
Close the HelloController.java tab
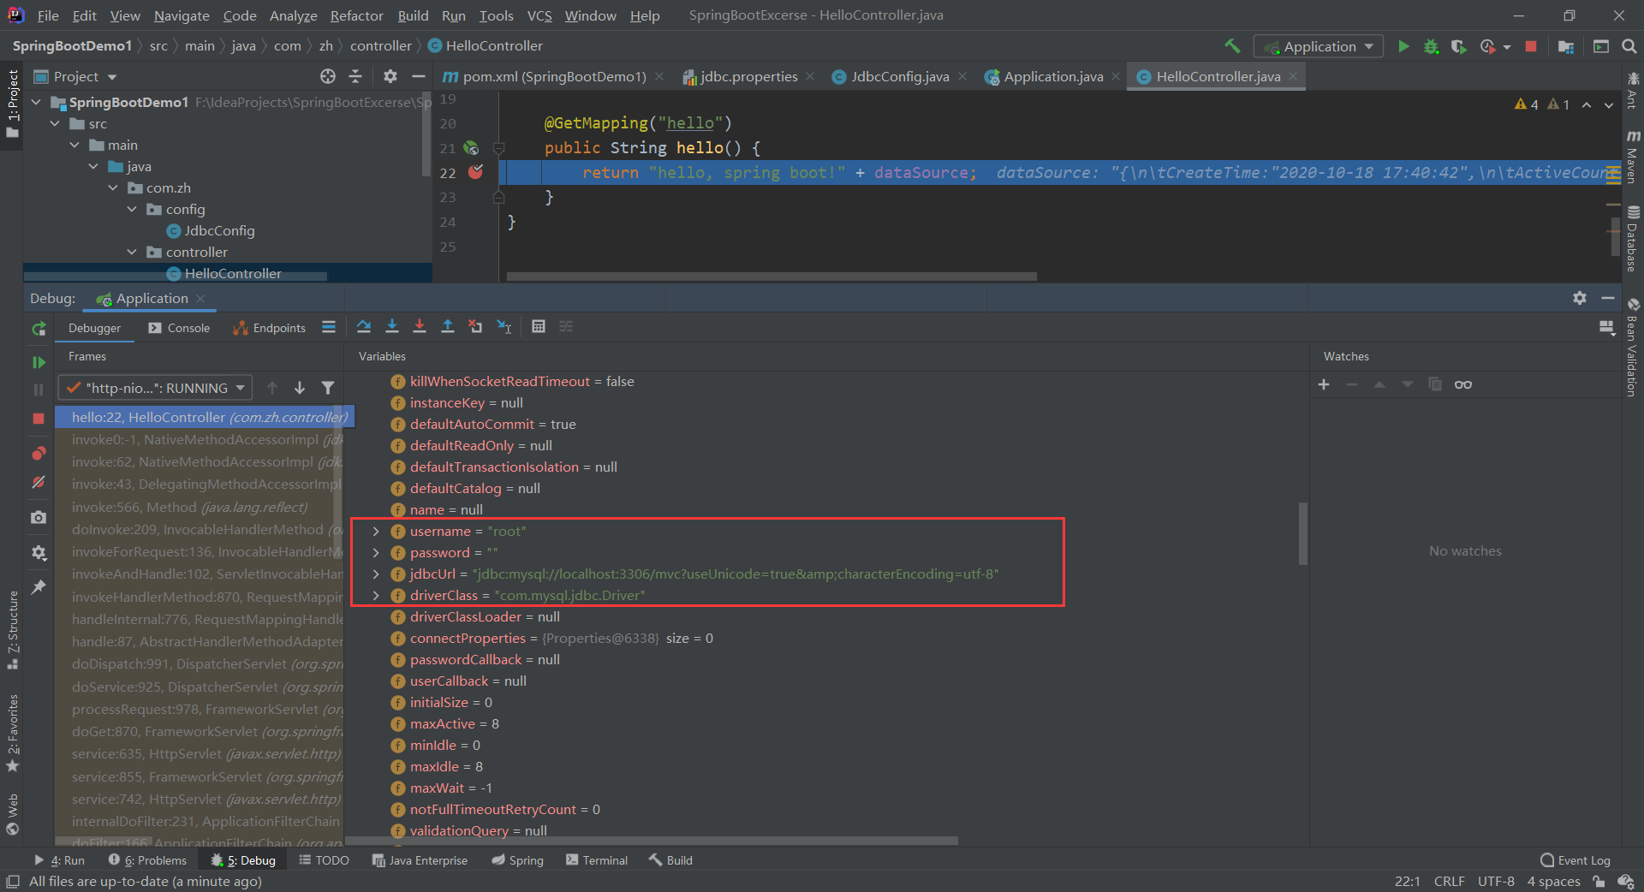(x=1293, y=76)
